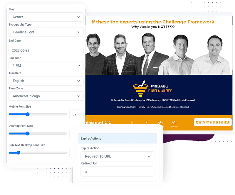Click the Redirect Url input field
The height and width of the screenshot is (195, 235).
click(x=117, y=172)
